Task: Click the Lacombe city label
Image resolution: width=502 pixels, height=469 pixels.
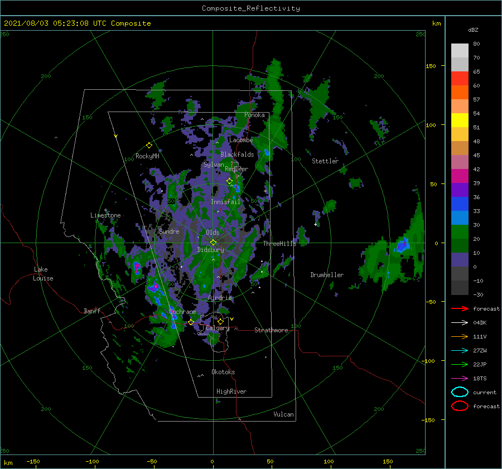Action: pos(241,140)
